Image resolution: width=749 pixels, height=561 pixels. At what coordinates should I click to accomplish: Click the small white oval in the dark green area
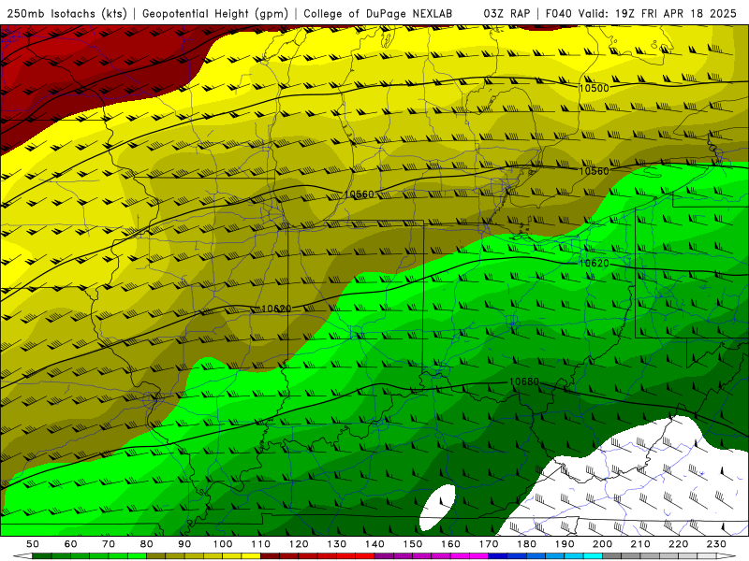437,508
